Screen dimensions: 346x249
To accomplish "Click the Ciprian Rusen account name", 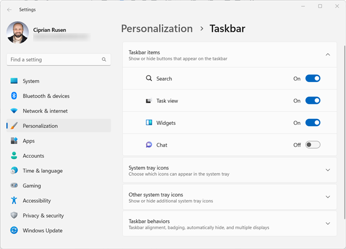I will pos(50,30).
